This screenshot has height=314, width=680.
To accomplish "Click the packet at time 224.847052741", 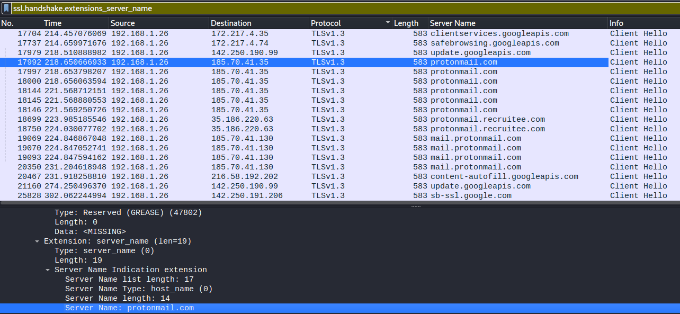I will click(340, 148).
